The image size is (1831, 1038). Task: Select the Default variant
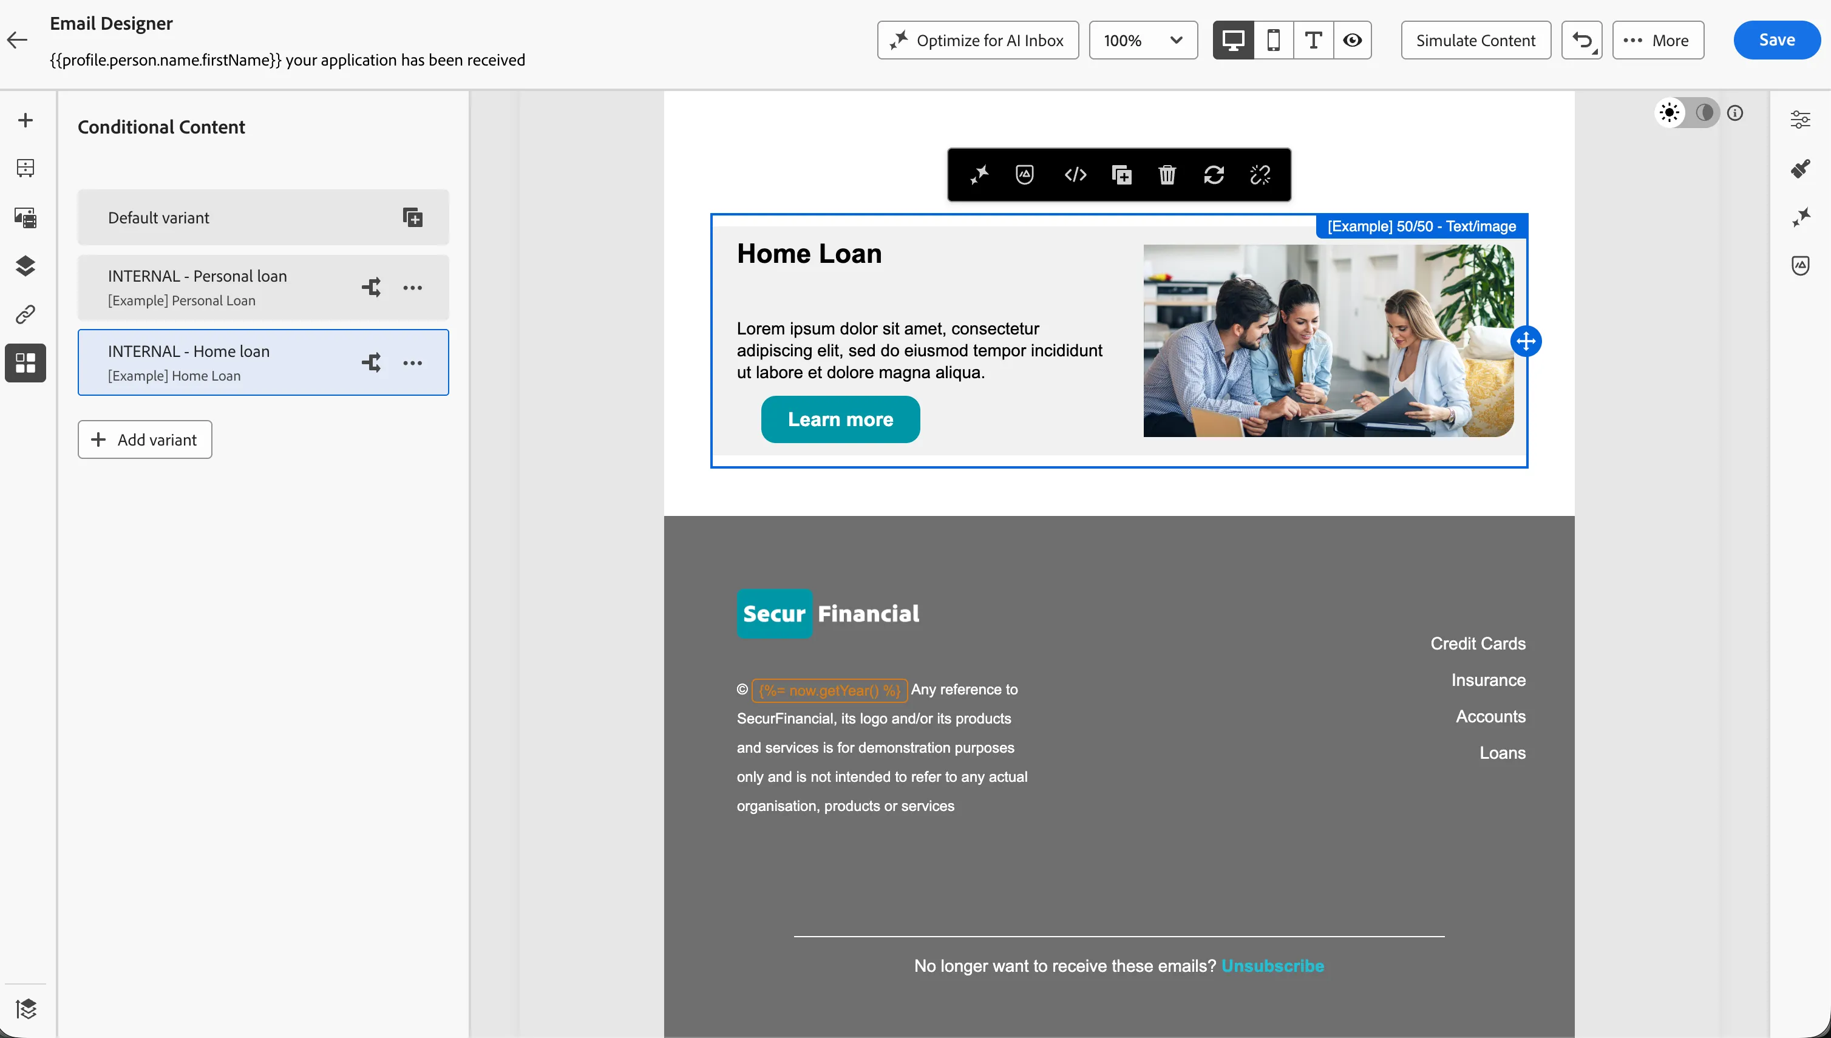[x=263, y=217]
